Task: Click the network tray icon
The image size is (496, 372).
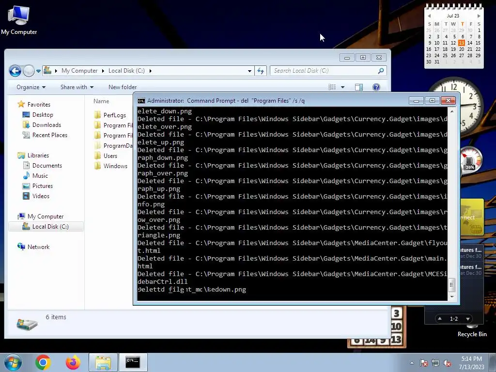Action: tap(435, 363)
